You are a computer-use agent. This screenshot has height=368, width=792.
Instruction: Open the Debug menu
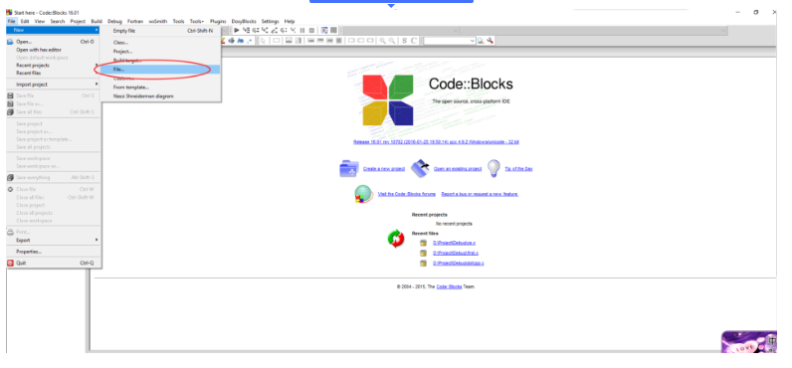point(114,22)
